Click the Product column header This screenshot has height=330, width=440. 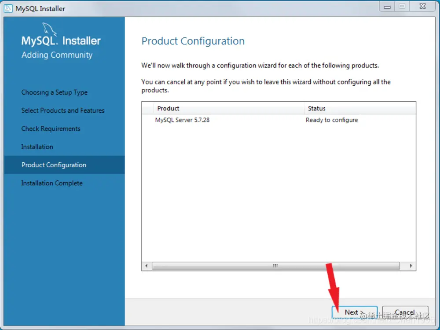tap(168, 108)
